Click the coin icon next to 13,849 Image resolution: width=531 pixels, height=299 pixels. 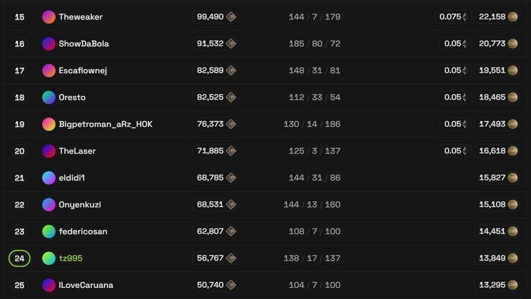(513, 258)
